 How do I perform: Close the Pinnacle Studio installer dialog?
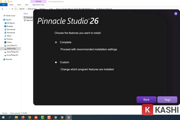[x=176, y=13]
